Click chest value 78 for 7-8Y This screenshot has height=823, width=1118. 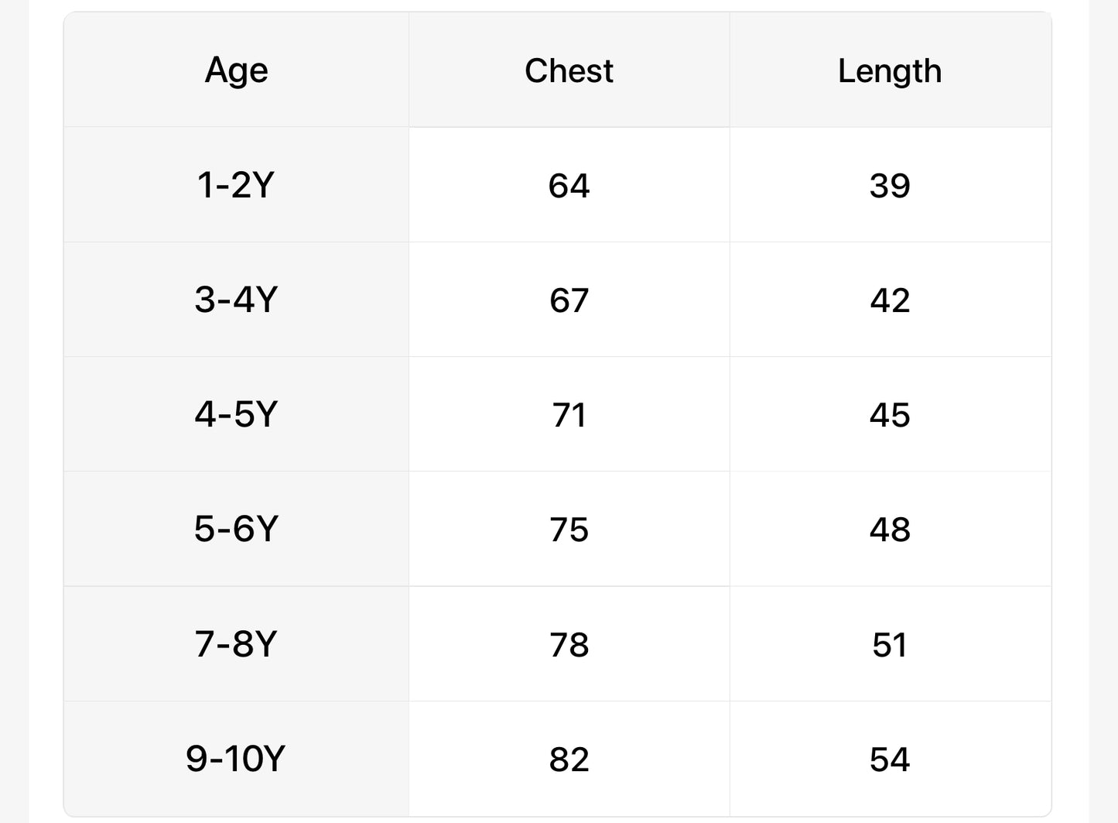coord(569,644)
